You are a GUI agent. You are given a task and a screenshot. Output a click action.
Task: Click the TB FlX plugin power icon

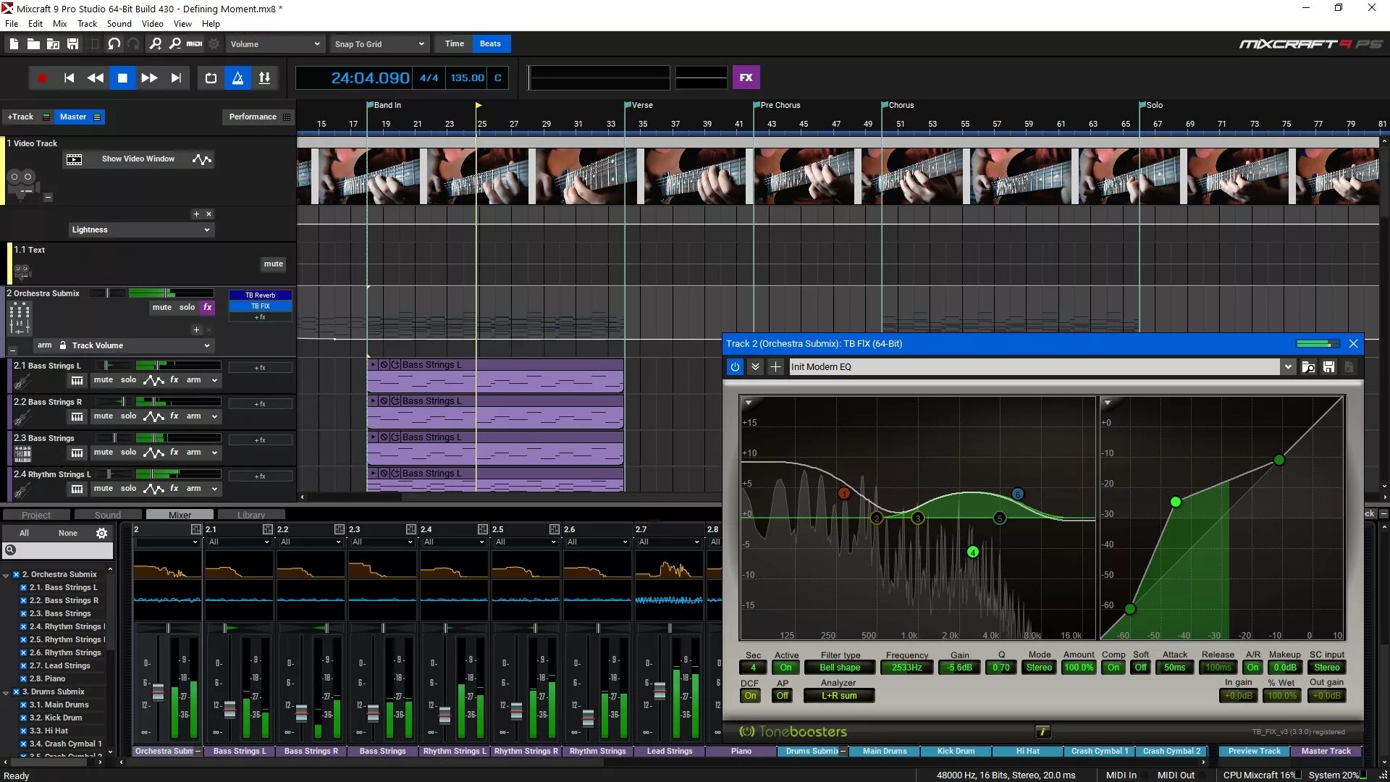coord(735,367)
